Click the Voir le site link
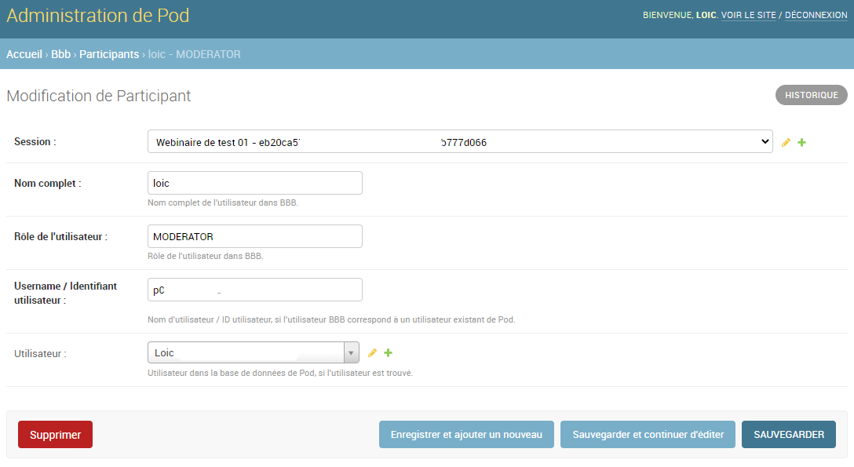This screenshot has width=854, height=467. click(748, 15)
